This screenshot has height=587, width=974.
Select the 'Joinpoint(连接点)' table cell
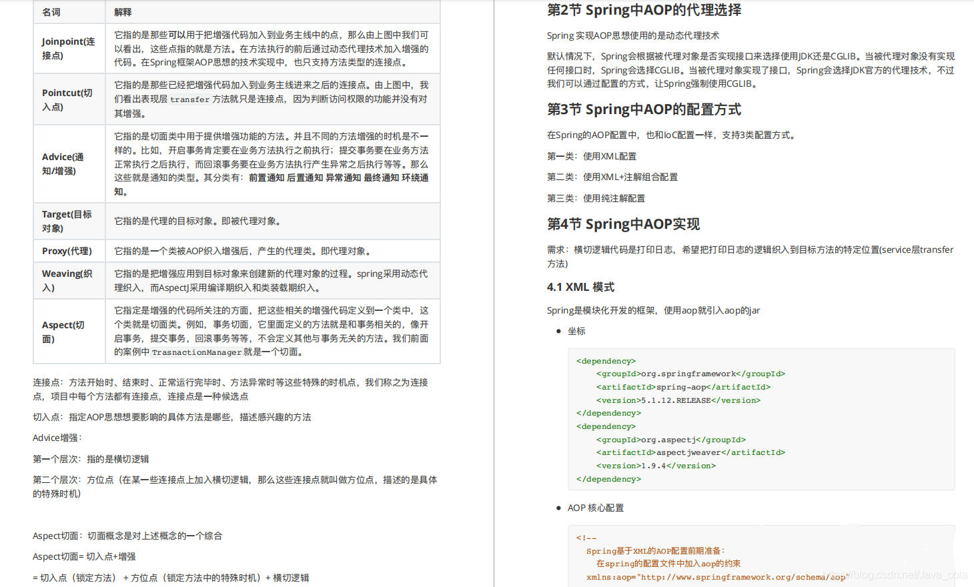tap(69, 49)
